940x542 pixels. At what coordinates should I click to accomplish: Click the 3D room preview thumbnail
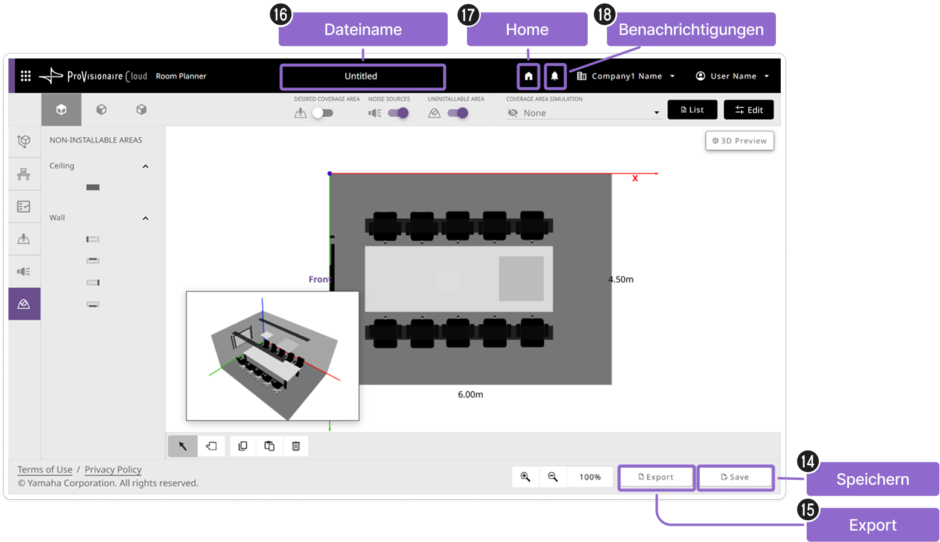point(273,356)
